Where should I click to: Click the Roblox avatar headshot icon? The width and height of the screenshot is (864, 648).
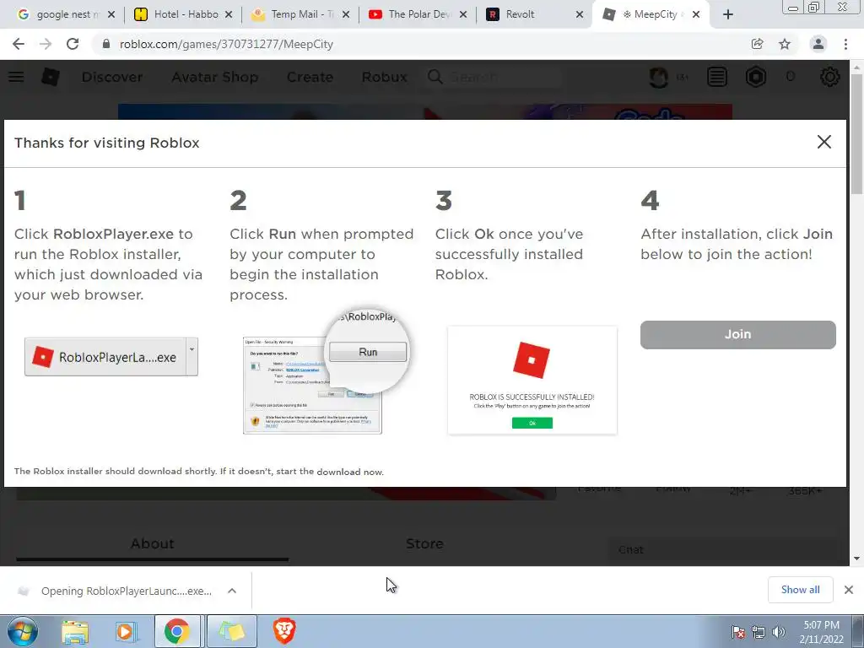(x=658, y=77)
